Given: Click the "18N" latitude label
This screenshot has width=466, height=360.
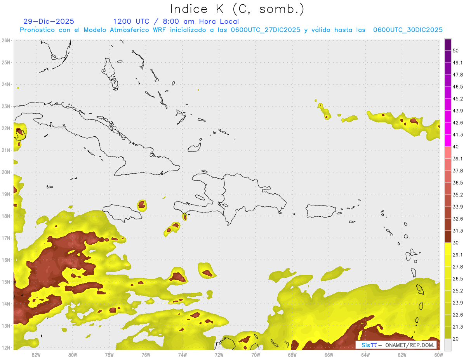Looking at the screenshot, I should tap(6, 216).
